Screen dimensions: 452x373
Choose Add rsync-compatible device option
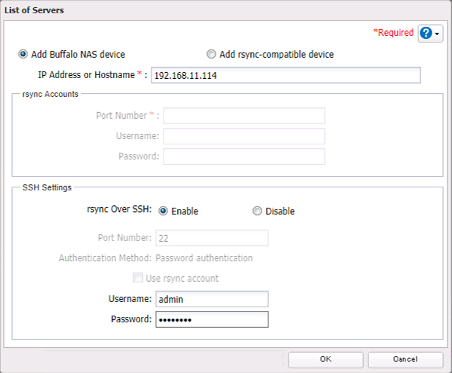click(211, 54)
